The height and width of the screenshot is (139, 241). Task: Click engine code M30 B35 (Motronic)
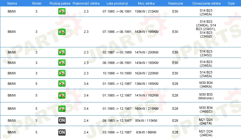206,96
